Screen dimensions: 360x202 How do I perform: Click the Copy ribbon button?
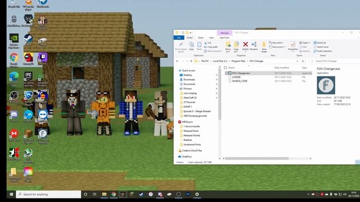(x=191, y=46)
